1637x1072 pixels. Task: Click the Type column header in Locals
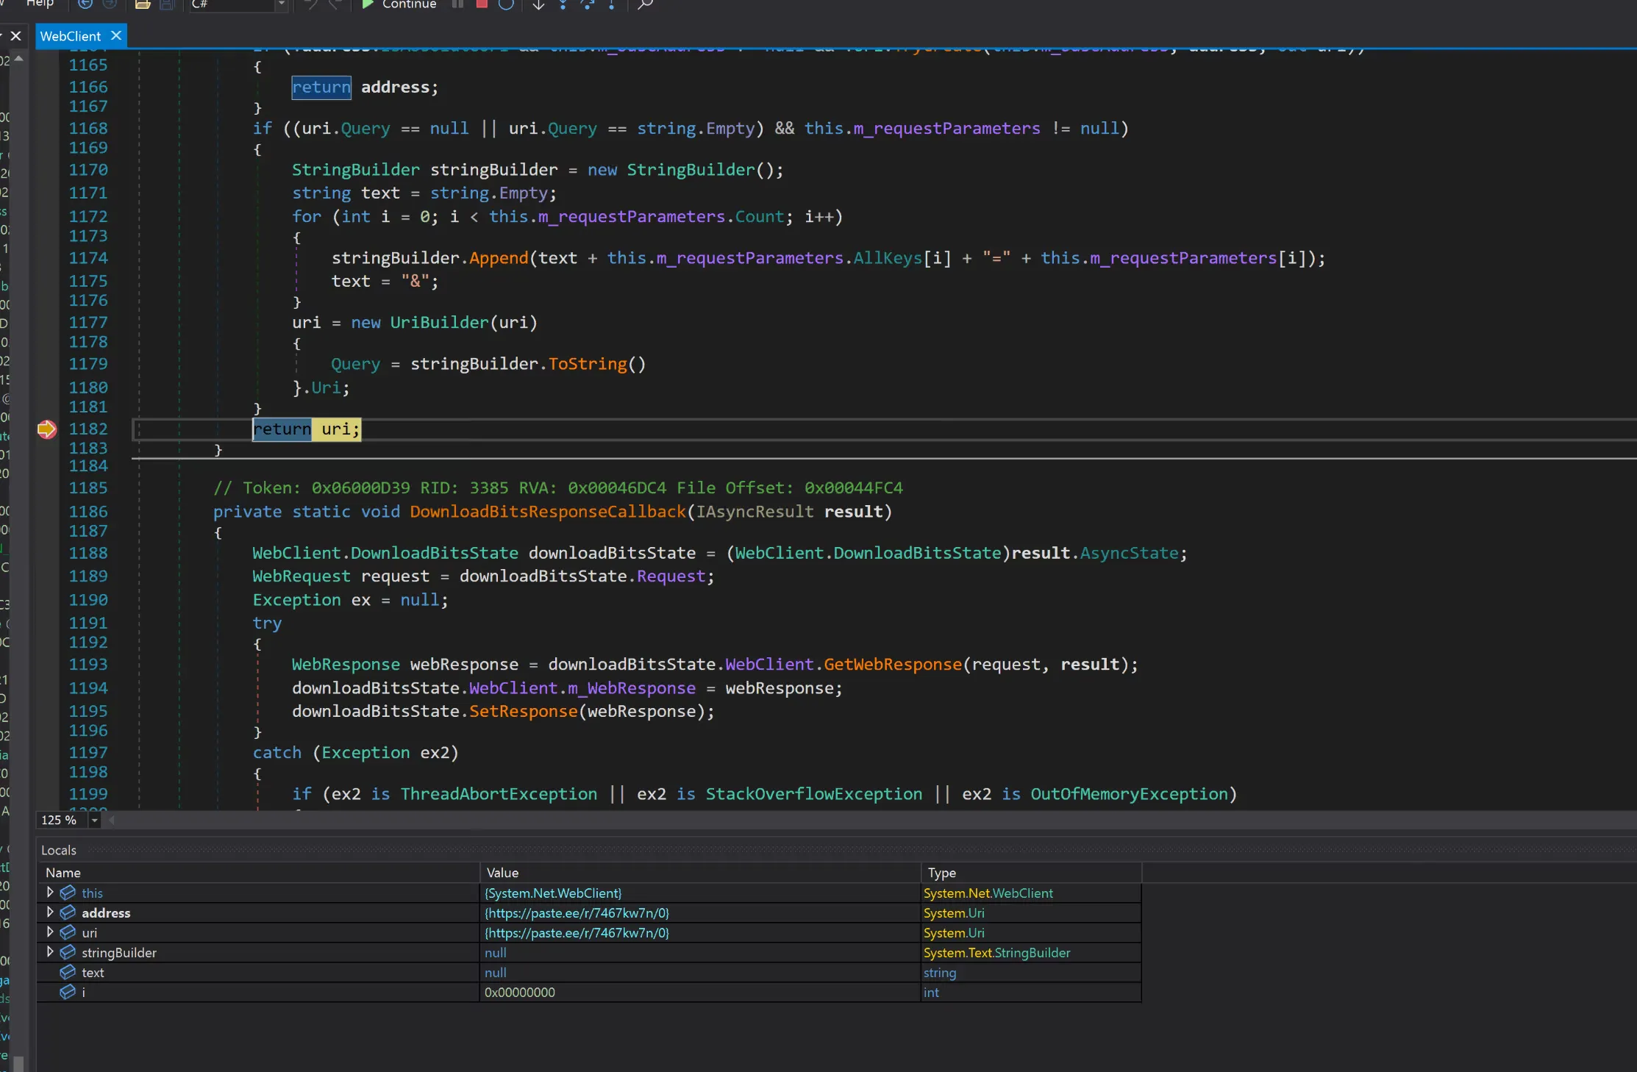tap(1031, 873)
